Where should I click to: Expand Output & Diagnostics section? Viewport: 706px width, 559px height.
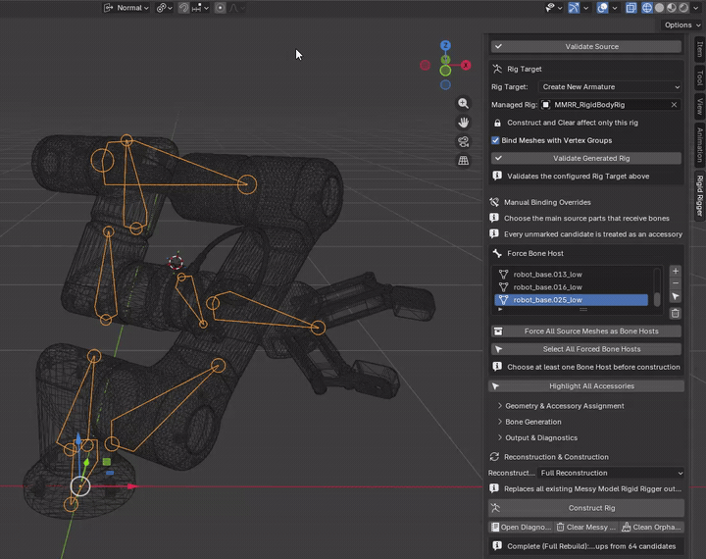point(537,437)
